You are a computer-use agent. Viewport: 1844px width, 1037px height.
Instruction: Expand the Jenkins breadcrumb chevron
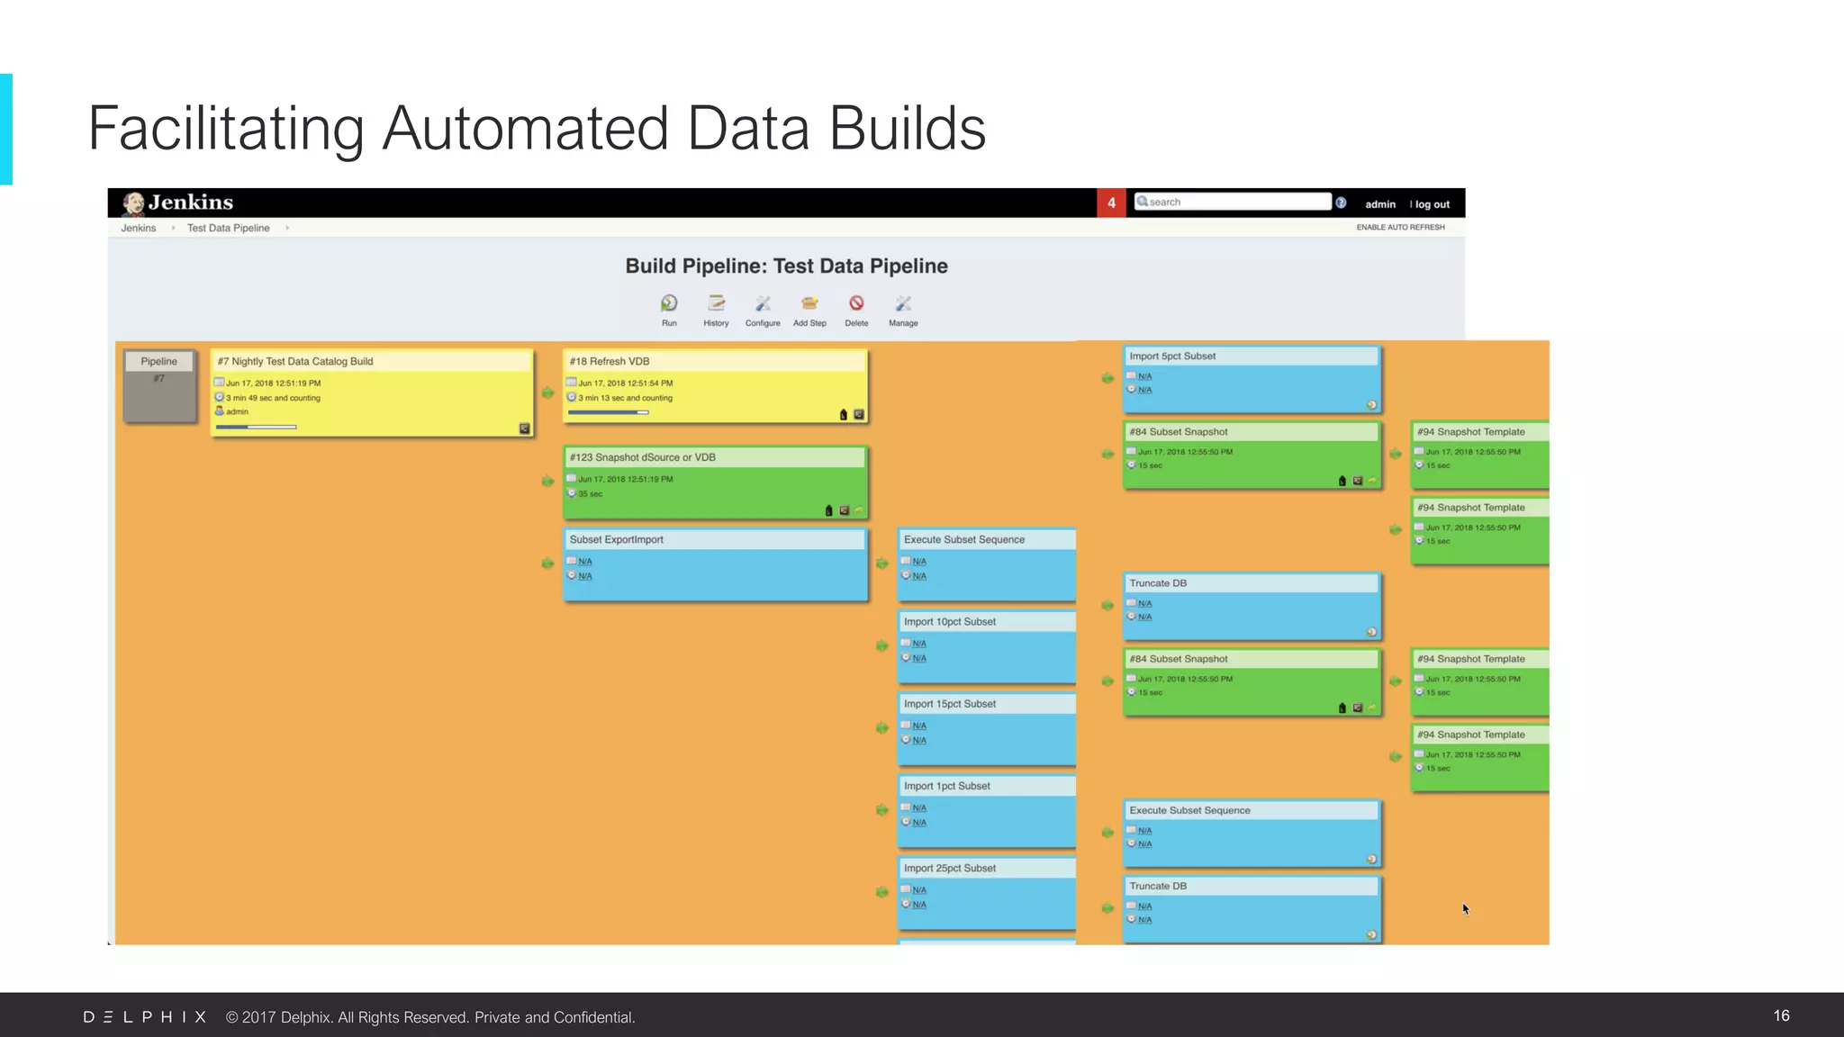pos(173,229)
